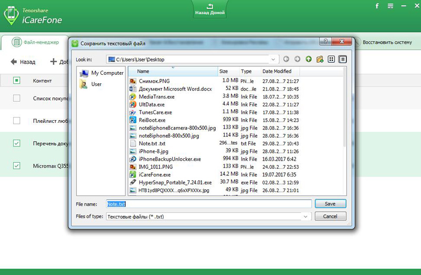Sort files by Date Modified column

click(x=280, y=71)
